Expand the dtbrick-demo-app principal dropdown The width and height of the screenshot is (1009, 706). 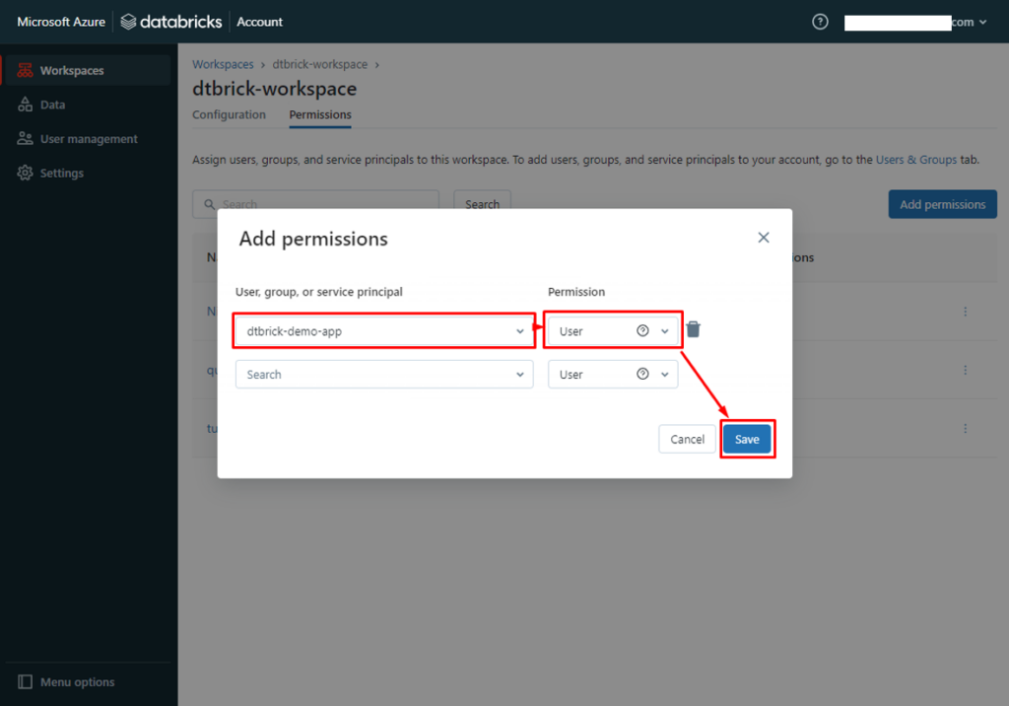click(x=520, y=331)
